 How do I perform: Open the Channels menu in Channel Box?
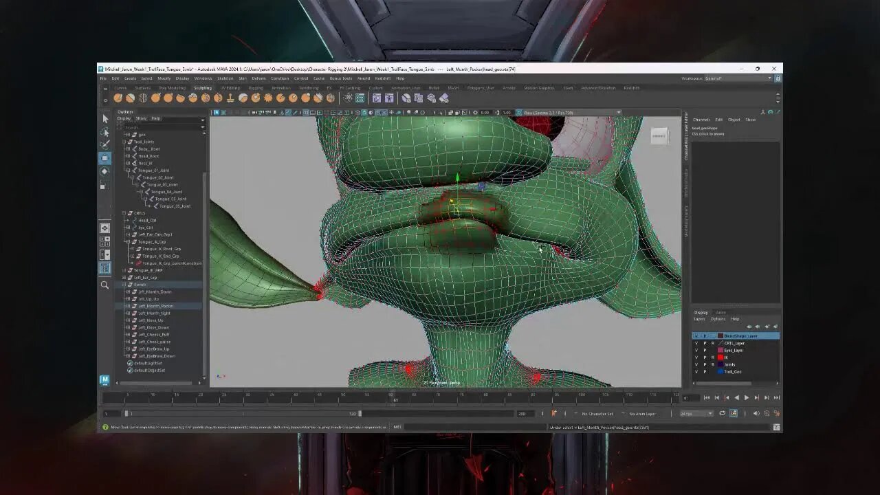tap(701, 120)
